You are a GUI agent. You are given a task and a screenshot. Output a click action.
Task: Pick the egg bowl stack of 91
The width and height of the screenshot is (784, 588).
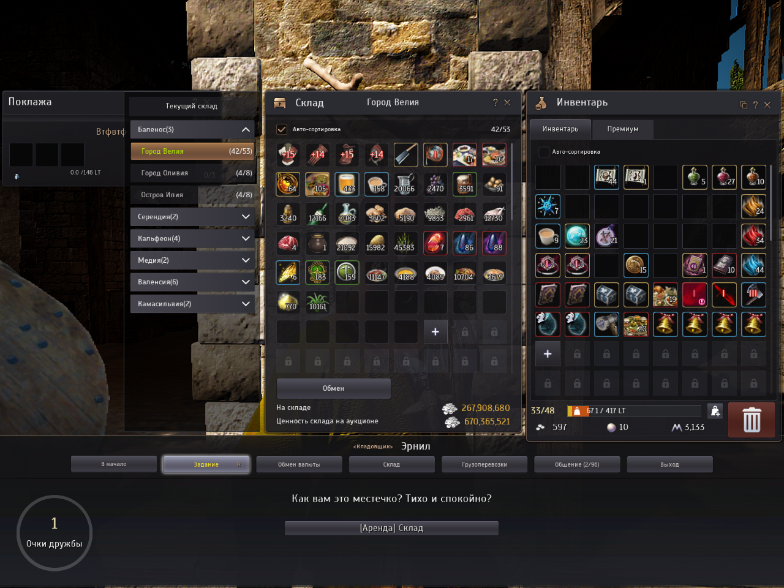point(494,184)
